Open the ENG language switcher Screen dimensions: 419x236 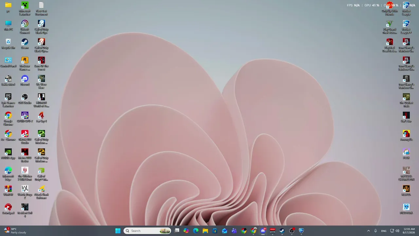point(384,231)
